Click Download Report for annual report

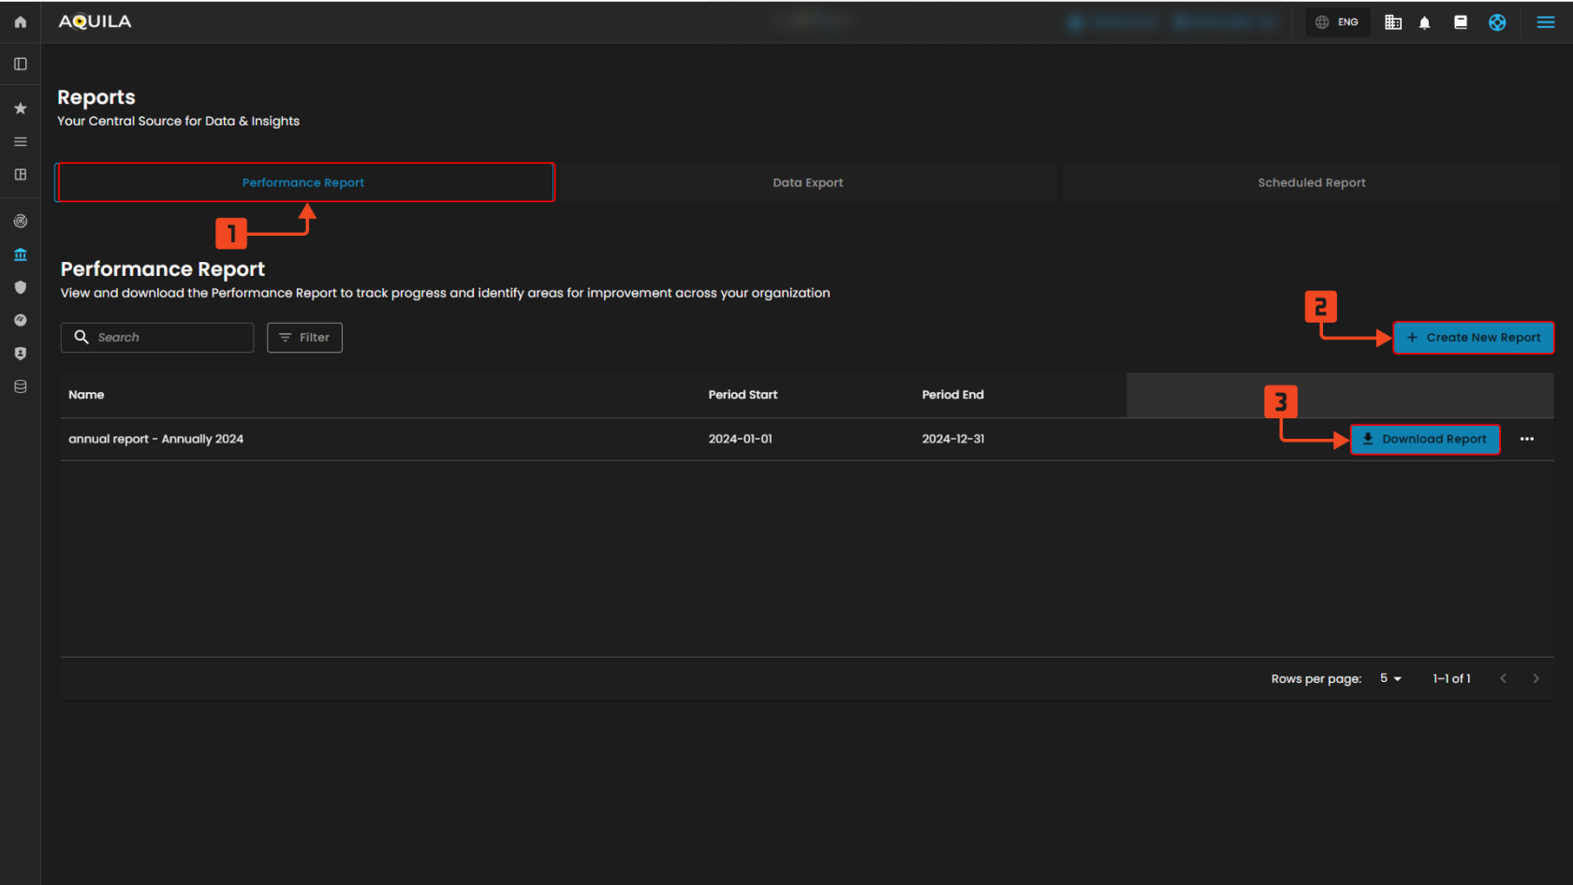pos(1424,439)
